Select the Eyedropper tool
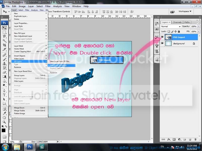 click(4, 113)
